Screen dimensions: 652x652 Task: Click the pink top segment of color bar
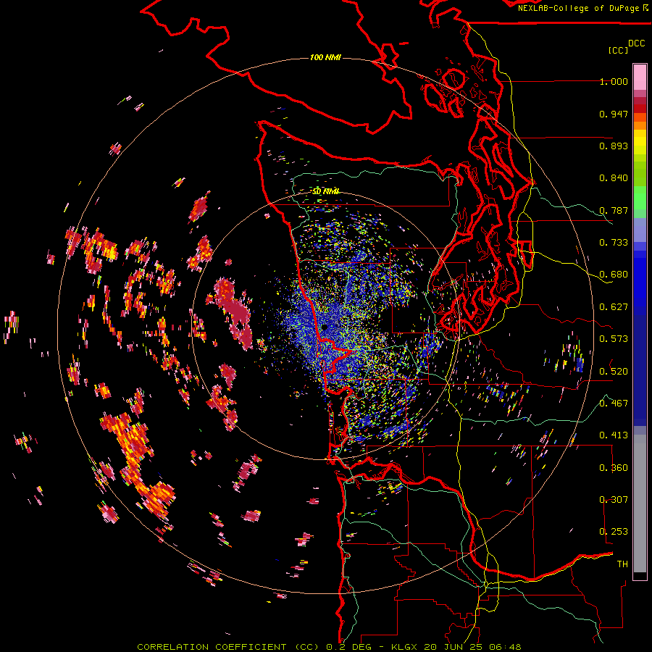[x=640, y=78]
